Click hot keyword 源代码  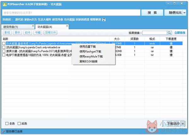point(19,19)
